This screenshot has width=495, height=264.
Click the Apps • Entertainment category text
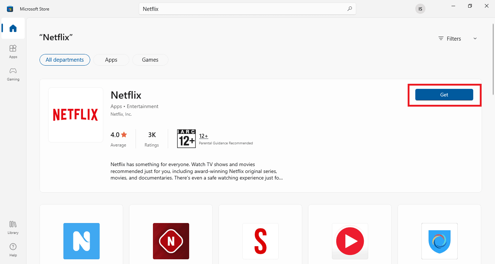pyautogui.click(x=134, y=106)
